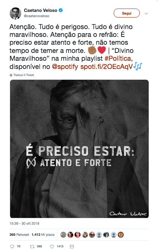
Task: Click the retweet arrows icon
Action: 32,246
